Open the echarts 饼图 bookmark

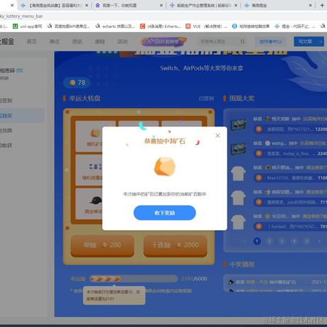pos(115,26)
